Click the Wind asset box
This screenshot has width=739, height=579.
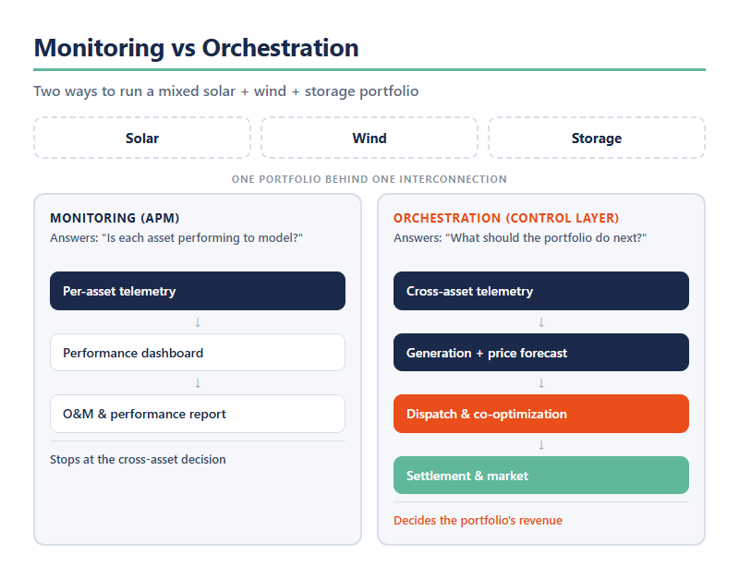pyautogui.click(x=369, y=138)
